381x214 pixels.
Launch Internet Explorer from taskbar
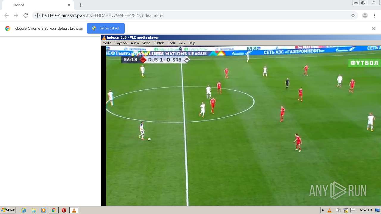pyautogui.click(x=24, y=210)
